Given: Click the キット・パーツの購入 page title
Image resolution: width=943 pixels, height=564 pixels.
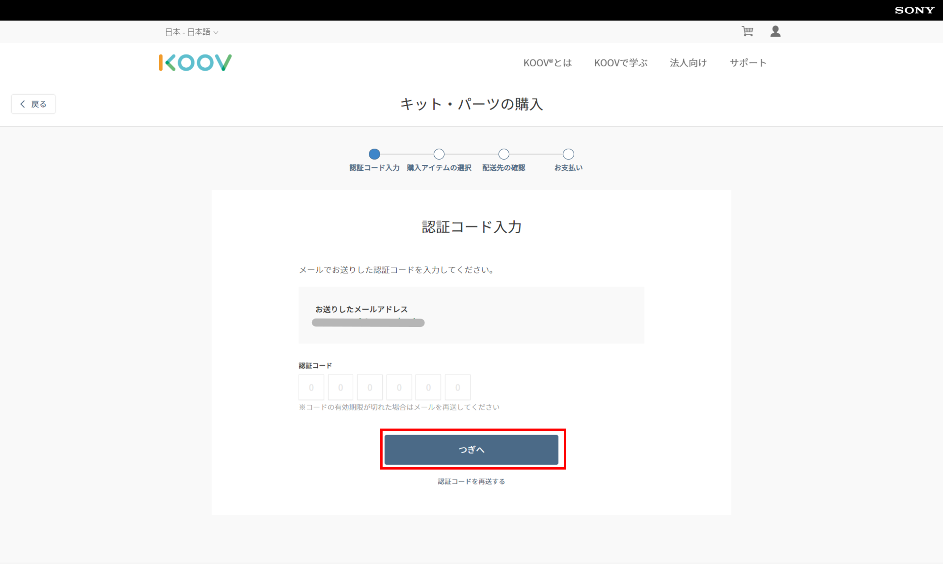Looking at the screenshot, I should pos(471,104).
